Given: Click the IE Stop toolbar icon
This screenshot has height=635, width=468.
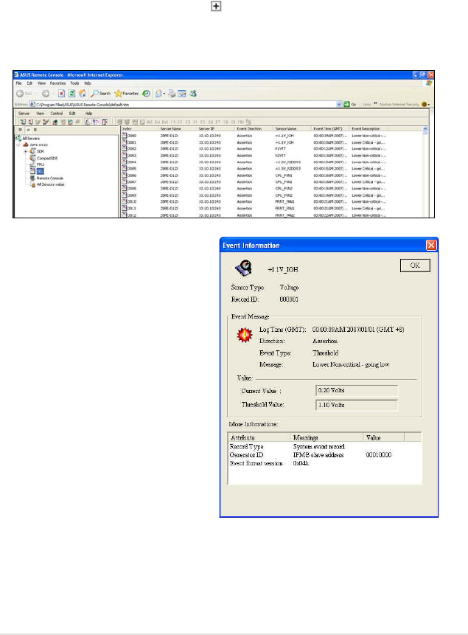Looking at the screenshot, I should tap(62, 94).
